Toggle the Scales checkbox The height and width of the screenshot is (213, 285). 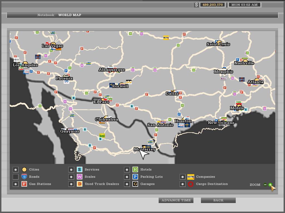coord(71,177)
